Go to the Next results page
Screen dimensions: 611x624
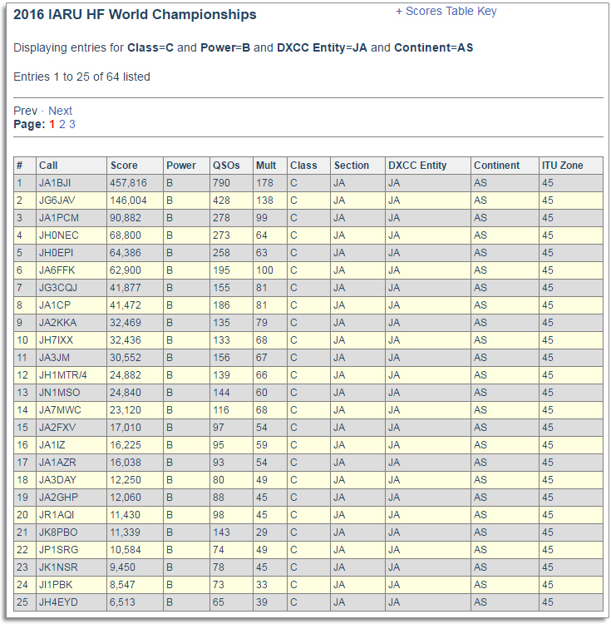(x=60, y=111)
